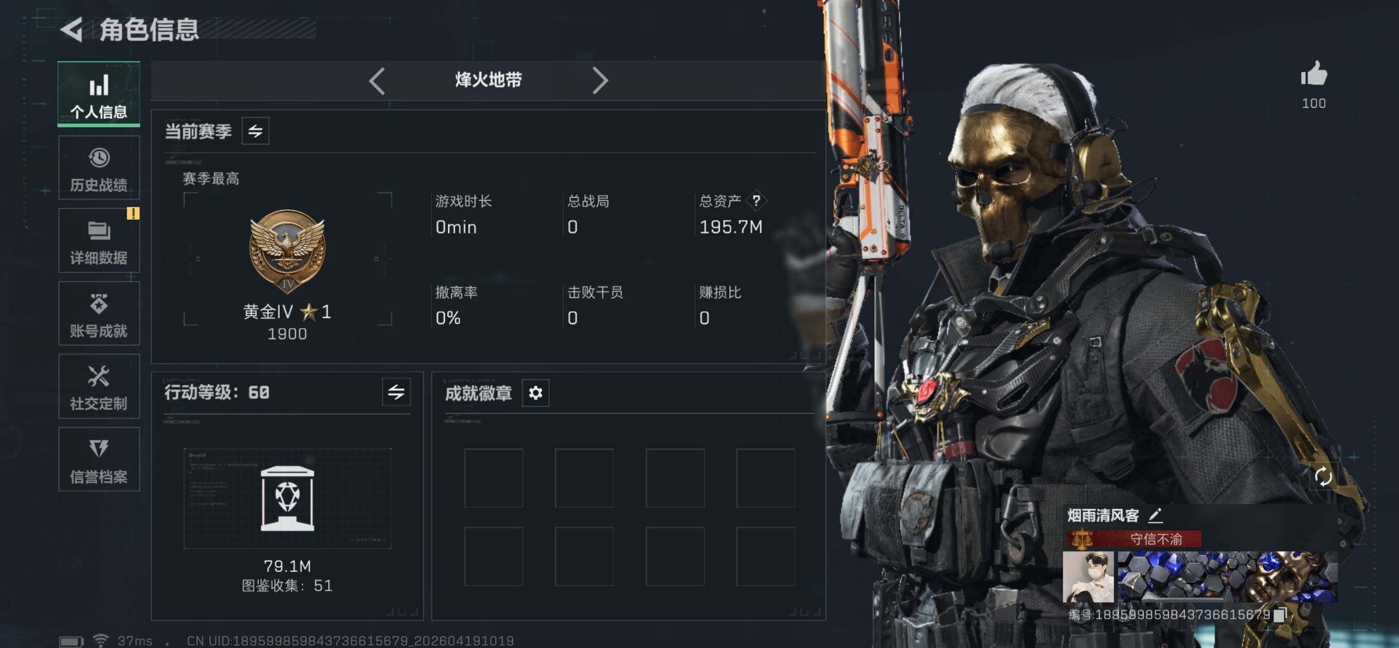
Task: Open the 账号成就 achievements tab
Action: click(99, 313)
